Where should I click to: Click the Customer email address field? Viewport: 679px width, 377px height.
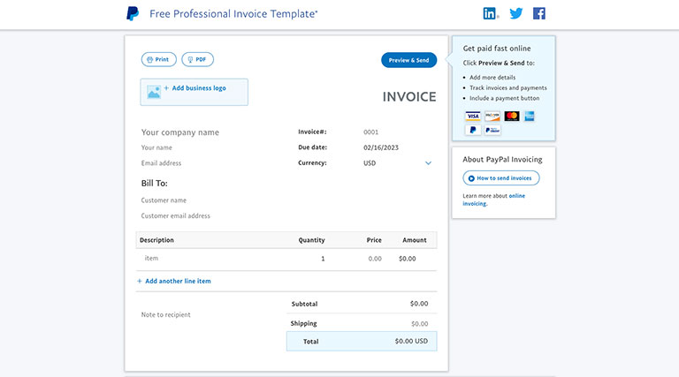[x=176, y=215]
